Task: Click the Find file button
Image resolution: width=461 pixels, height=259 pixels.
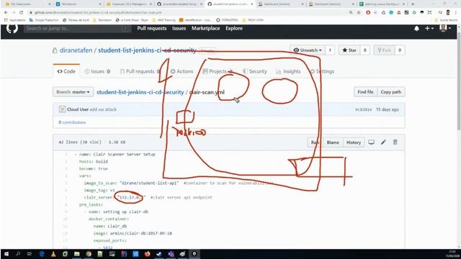Action: [365, 92]
